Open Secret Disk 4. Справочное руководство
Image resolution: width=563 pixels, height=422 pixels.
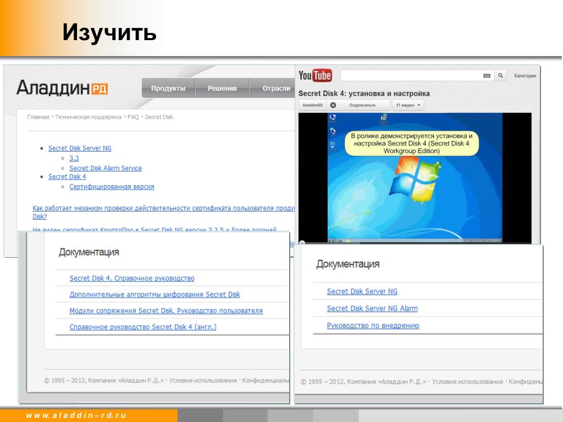132,279
